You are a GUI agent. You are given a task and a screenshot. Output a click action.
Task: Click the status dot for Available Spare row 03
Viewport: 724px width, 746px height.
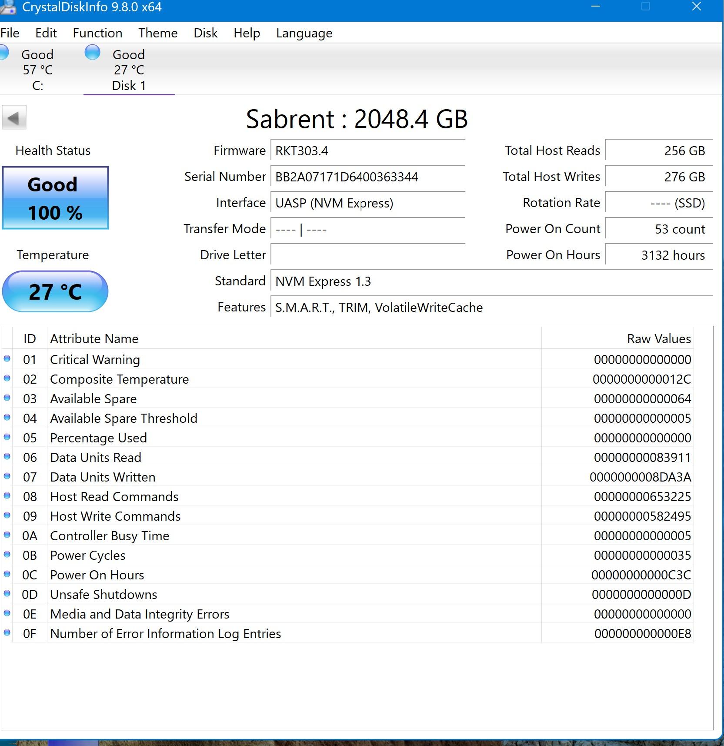coord(7,398)
